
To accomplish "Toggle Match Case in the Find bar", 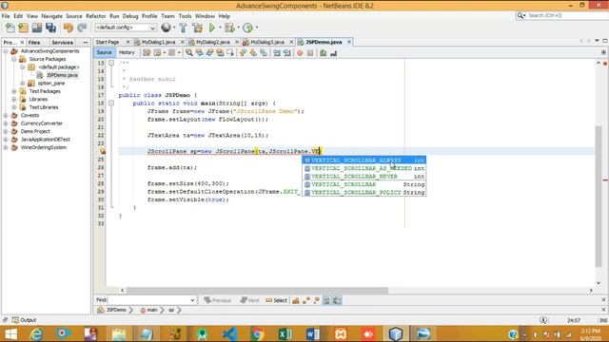I will (296, 300).
